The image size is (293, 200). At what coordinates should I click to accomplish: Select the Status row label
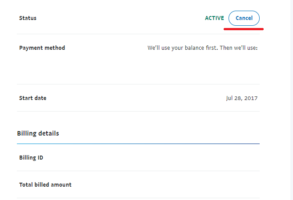pos(28,18)
